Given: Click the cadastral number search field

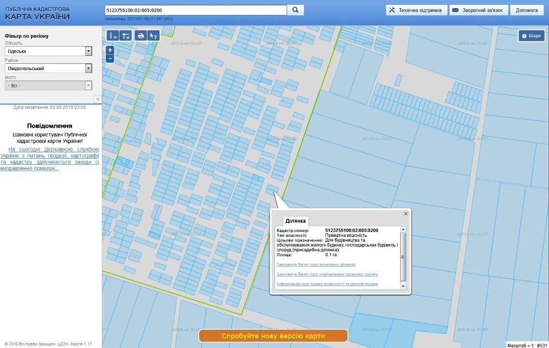Looking at the screenshot, I should [196, 10].
